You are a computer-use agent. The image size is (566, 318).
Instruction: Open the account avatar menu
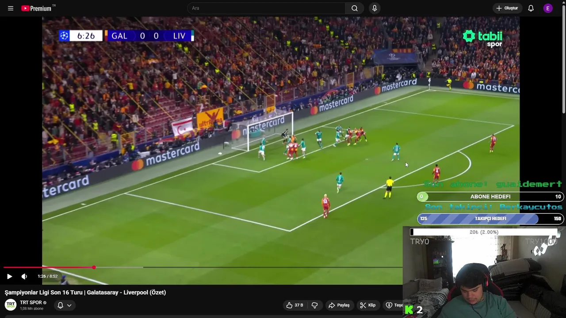(x=548, y=8)
